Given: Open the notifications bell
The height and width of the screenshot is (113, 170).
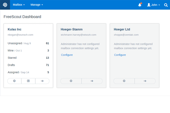Looking at the screenshot, I should click(x=140, y=5).
